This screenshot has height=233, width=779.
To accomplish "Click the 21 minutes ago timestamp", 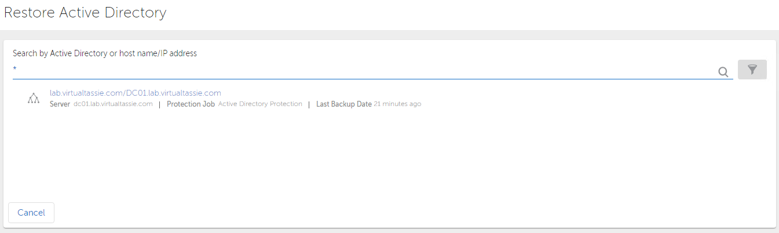I will [397, 104].
